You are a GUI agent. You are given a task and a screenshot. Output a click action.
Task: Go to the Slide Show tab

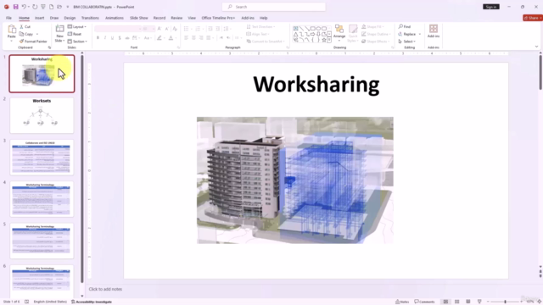139,18
